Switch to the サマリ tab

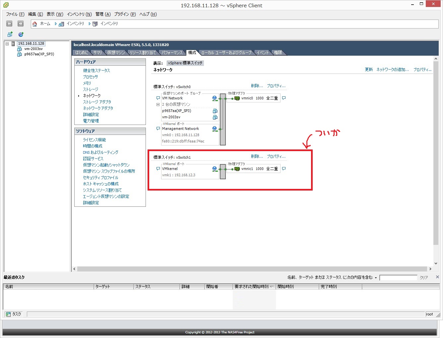tap(97, 53)
